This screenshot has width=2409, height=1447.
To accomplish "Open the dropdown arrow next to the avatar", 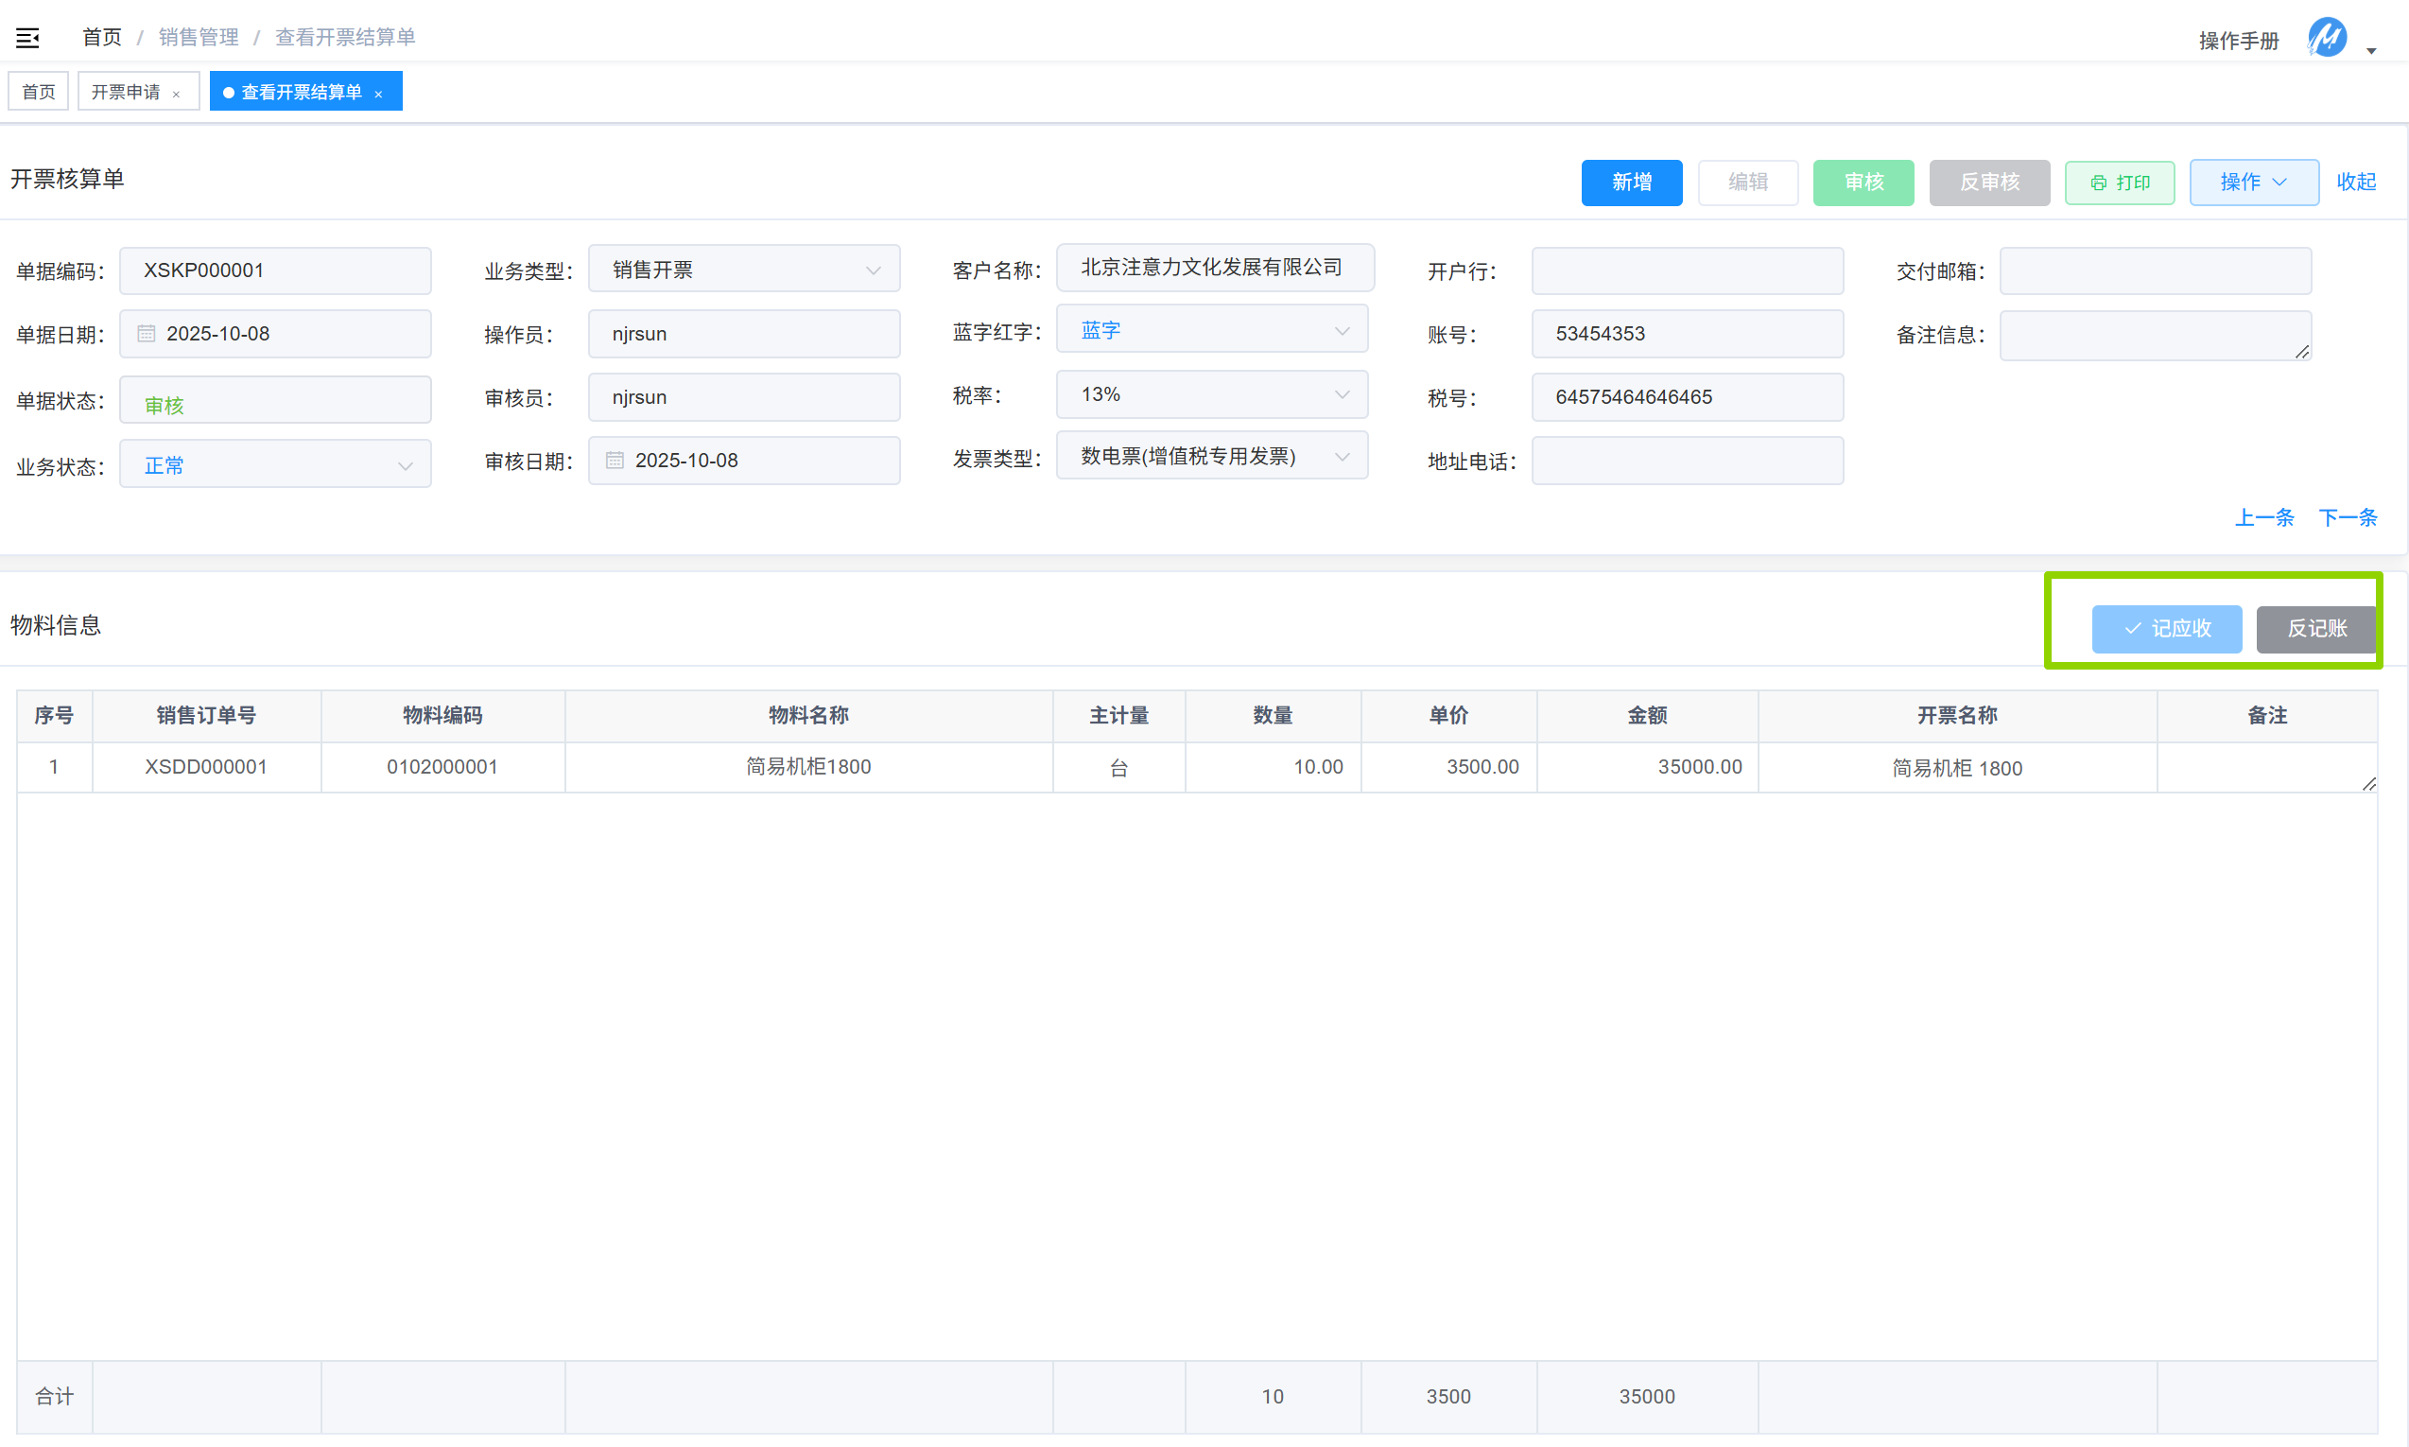I will 2369,50.
